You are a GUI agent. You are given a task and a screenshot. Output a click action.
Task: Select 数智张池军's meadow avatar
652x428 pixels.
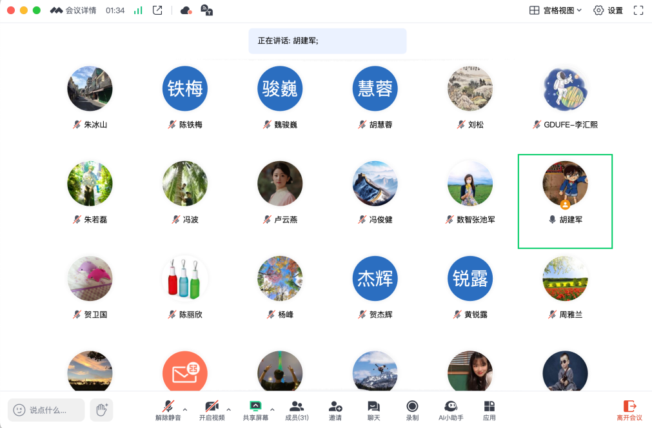tap(470, 184)
